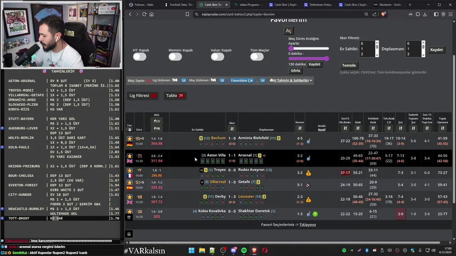Open Opera browser from taskbar
The width and height of the screenshot is (456, 256).
click(x=265, y=250)
